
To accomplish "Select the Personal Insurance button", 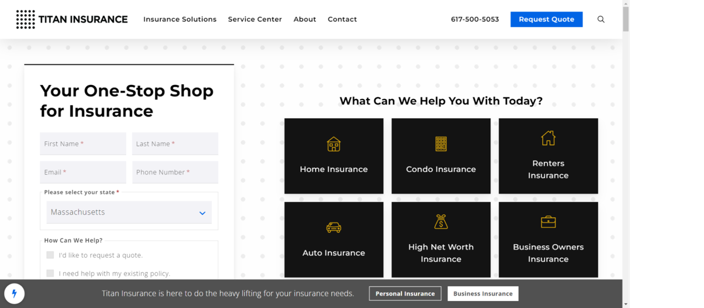I will (405, 293).
